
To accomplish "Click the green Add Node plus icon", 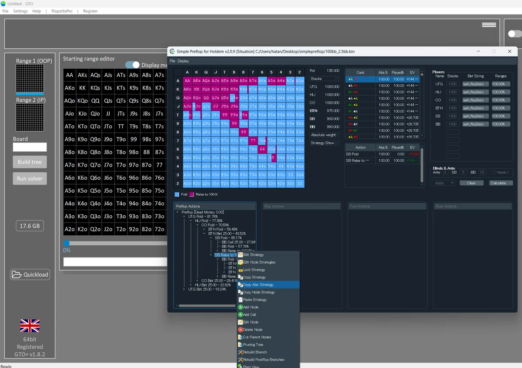I will [x=240, y=307].
